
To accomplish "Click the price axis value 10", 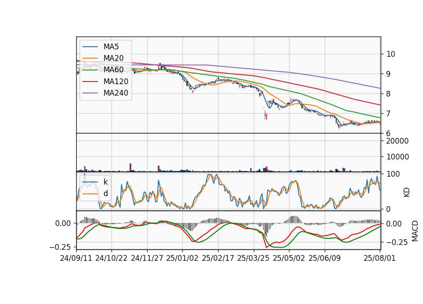I will (391, 54).
